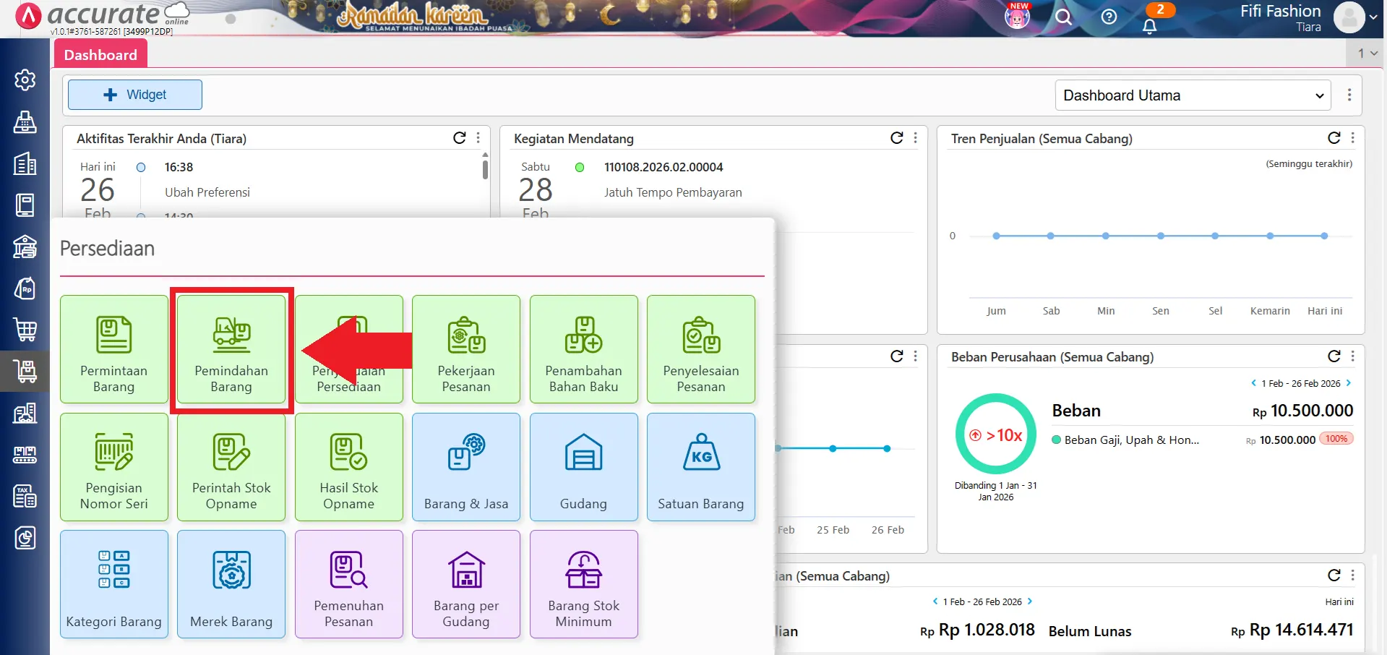Open settings gear in left sidebar

pyautogui.click(x=25, y=80)
